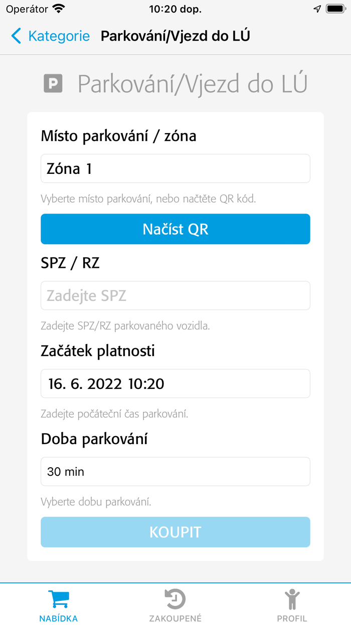Open the Začátek platnosti date time picker
351x625 pixels.
(175, 384)
